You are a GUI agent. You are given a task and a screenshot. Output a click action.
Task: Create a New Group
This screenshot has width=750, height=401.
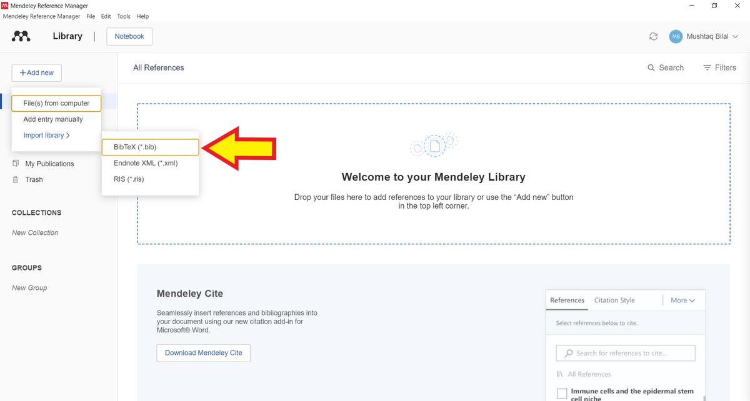(29, 288)
